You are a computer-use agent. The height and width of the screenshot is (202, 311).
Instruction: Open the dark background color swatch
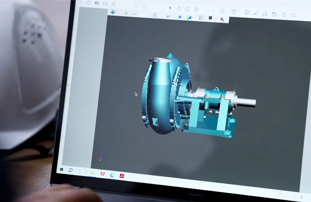point(210,18)
